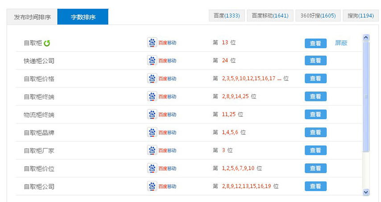This screenshot has height=202, width=381.
Task: Click 查看 for 自取柜价位
Action: (315, 168)
